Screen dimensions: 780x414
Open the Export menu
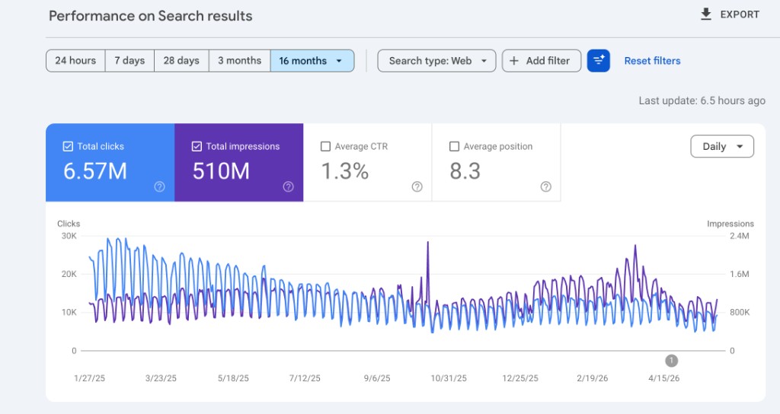(730, 14)
